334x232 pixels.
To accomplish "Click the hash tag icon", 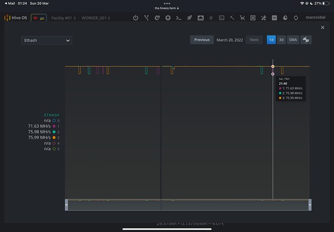I will click(211, 18).
